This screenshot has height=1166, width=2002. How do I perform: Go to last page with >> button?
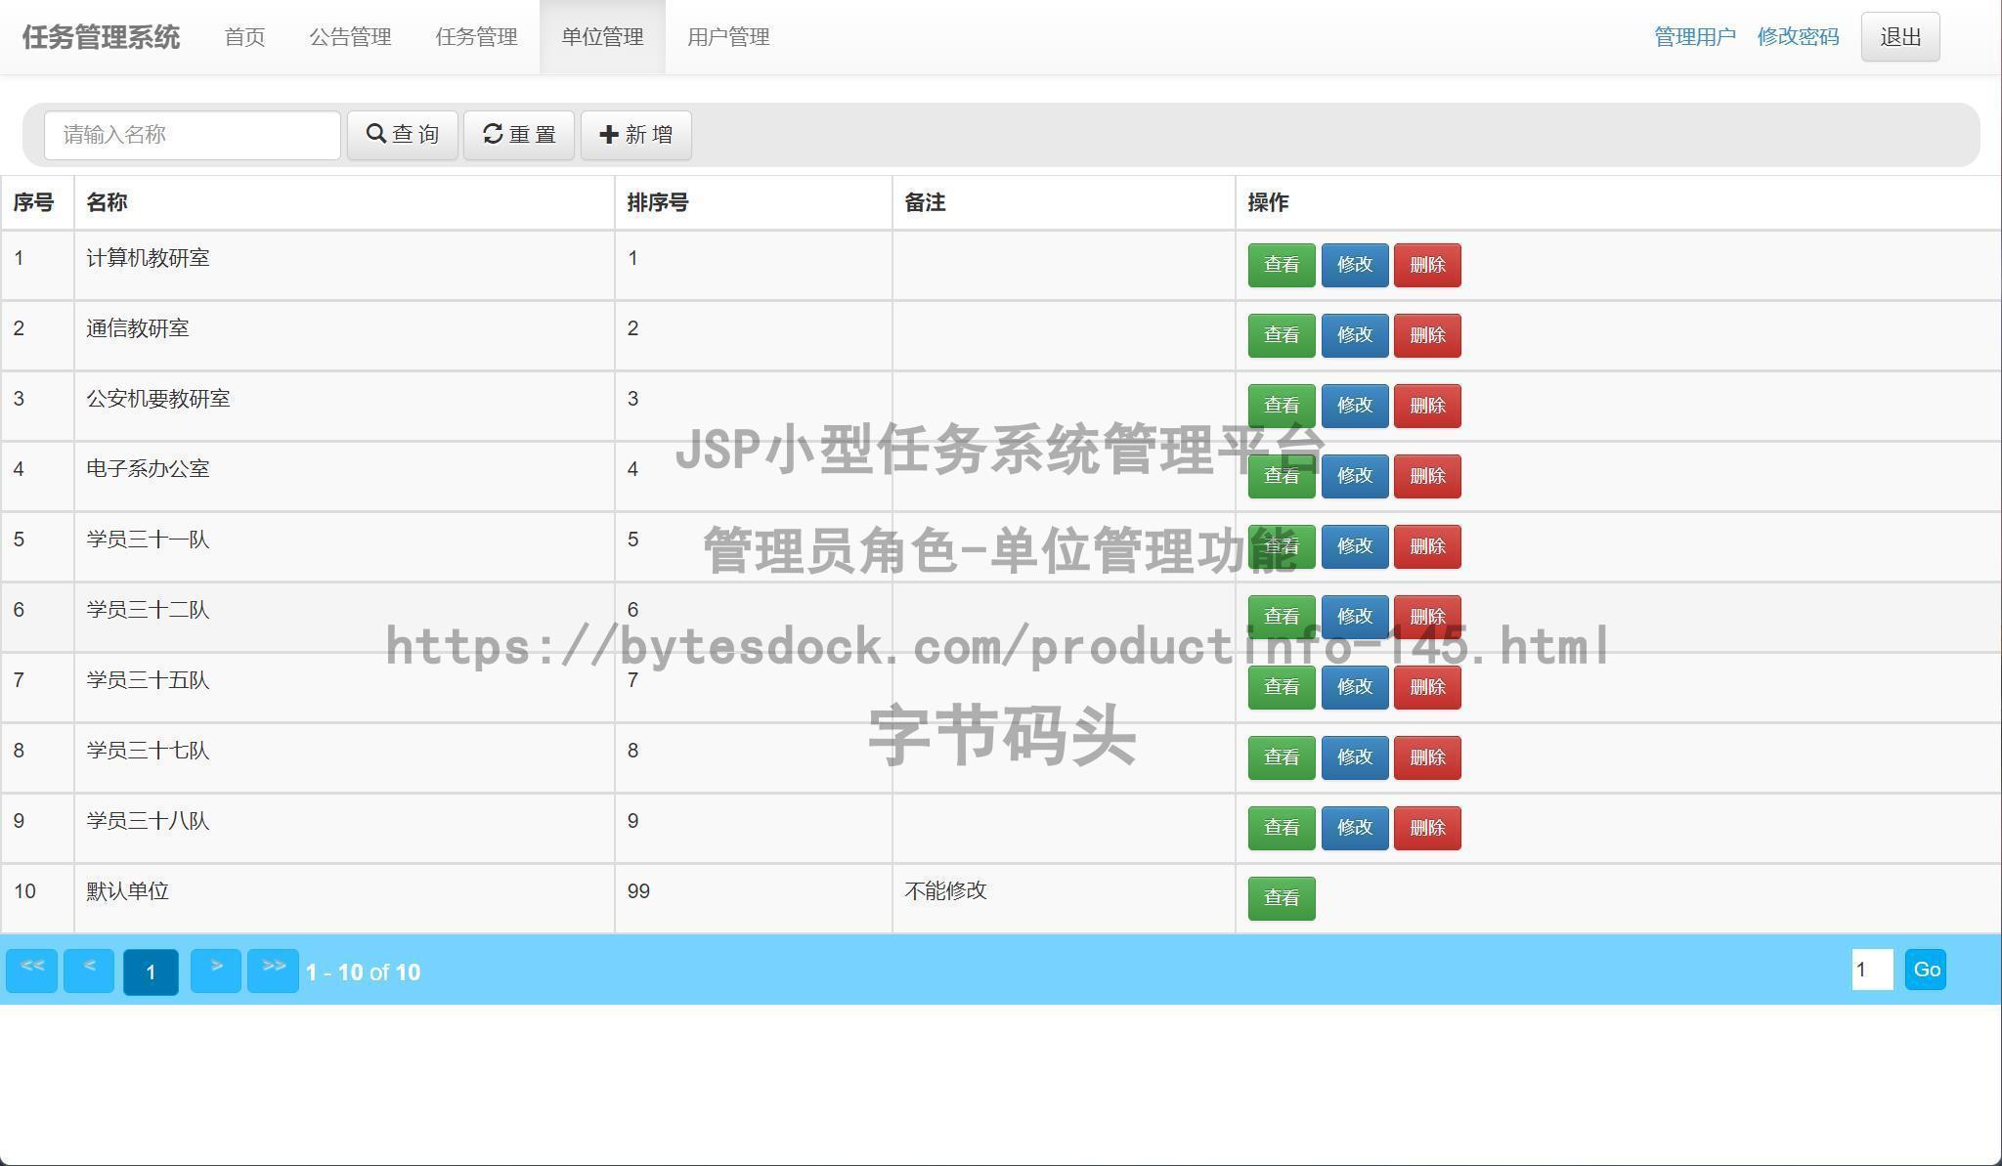point(273,971)
